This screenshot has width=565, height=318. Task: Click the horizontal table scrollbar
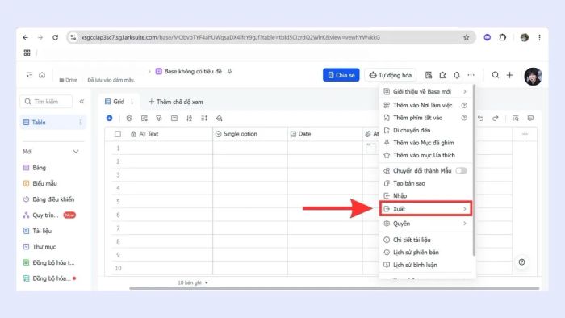point(334,288)
